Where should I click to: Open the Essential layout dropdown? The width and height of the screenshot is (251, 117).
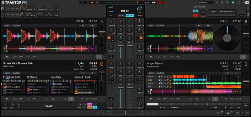pyautogui.click(x=206, y=3)
